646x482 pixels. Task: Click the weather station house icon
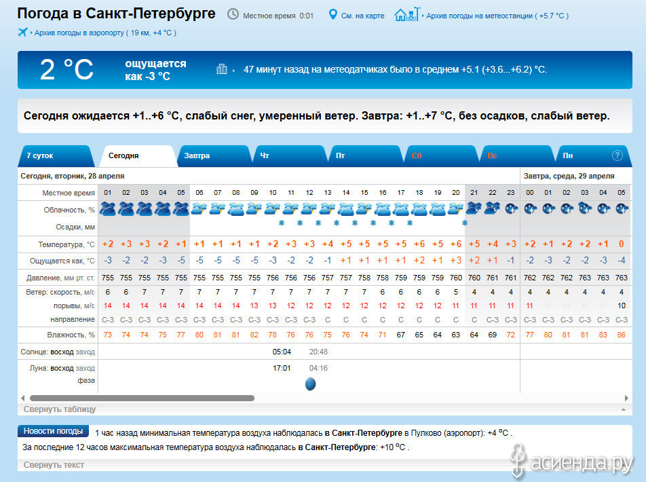pyautogui.click(x=406, y=14)
